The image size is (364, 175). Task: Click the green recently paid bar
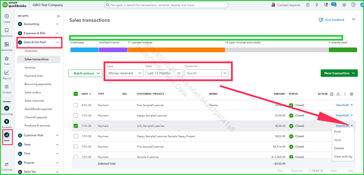tap(343, 50)
